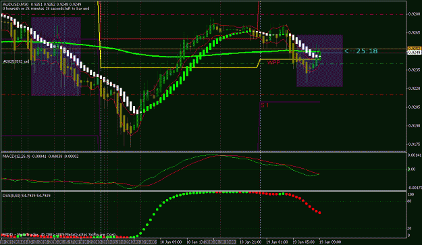This screenshot has height=245, width=422.
Task: Click the 0.9190 price scale value
Action: (414, 126)
